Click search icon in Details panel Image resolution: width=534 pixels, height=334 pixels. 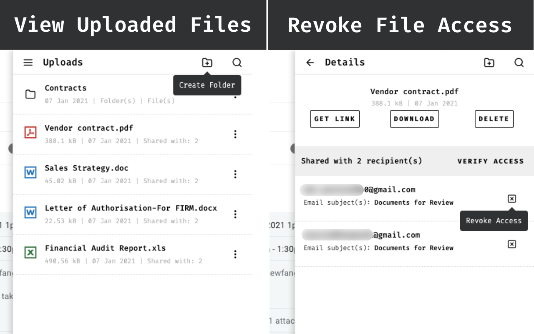click(x=519, y=63)
